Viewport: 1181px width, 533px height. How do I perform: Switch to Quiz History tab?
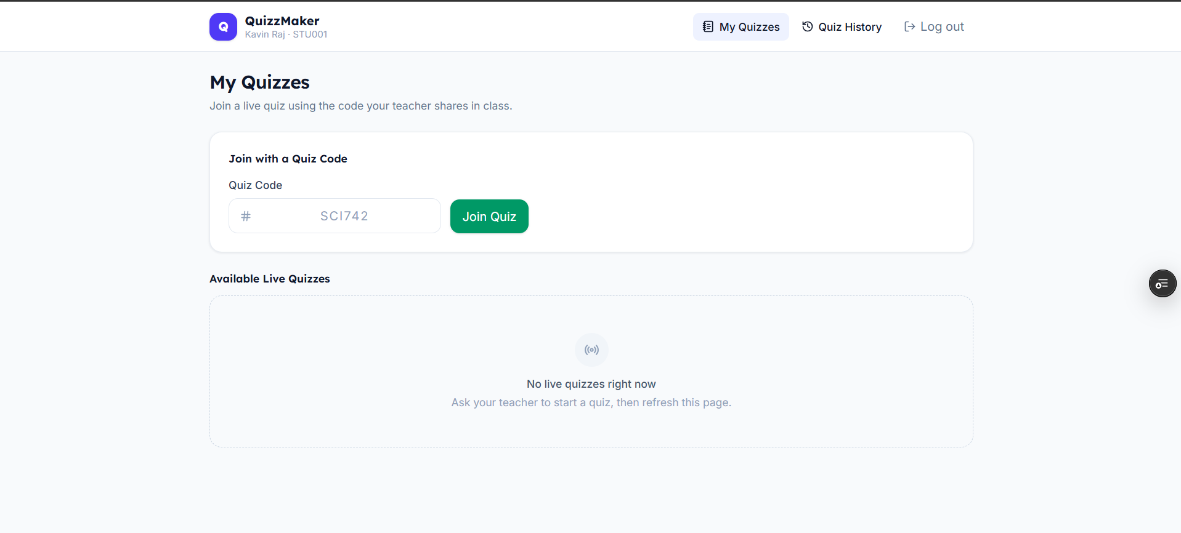(x=842, y=27)
